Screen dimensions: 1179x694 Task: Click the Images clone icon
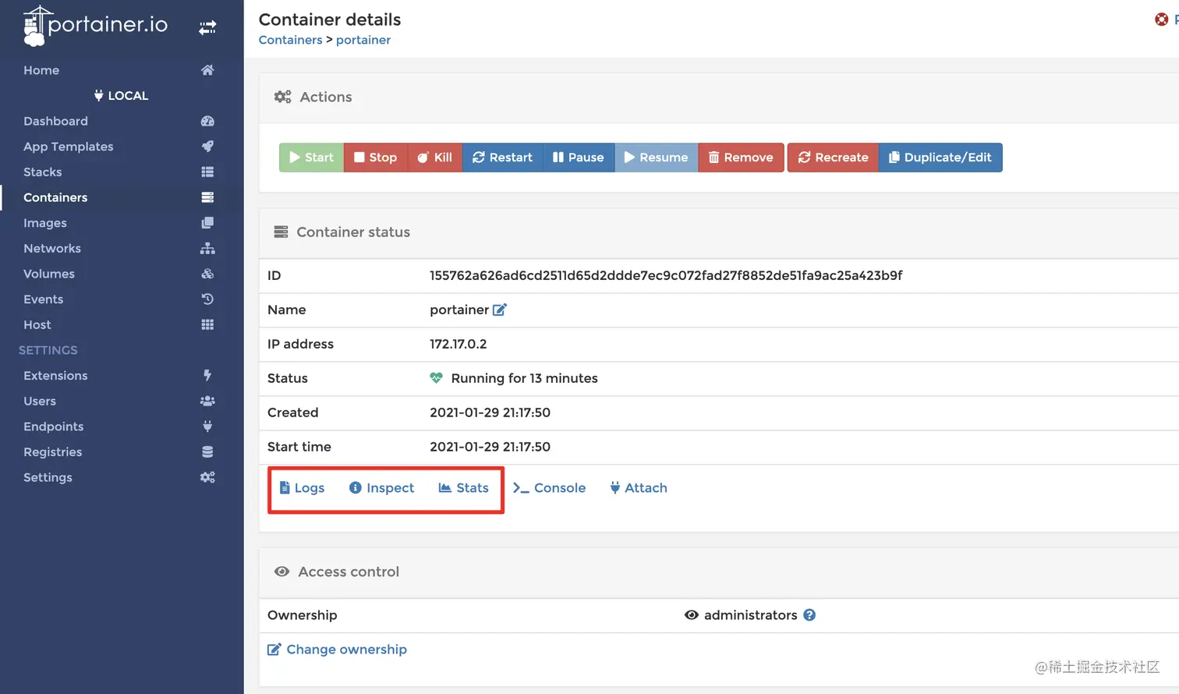[x=207, y=223]
